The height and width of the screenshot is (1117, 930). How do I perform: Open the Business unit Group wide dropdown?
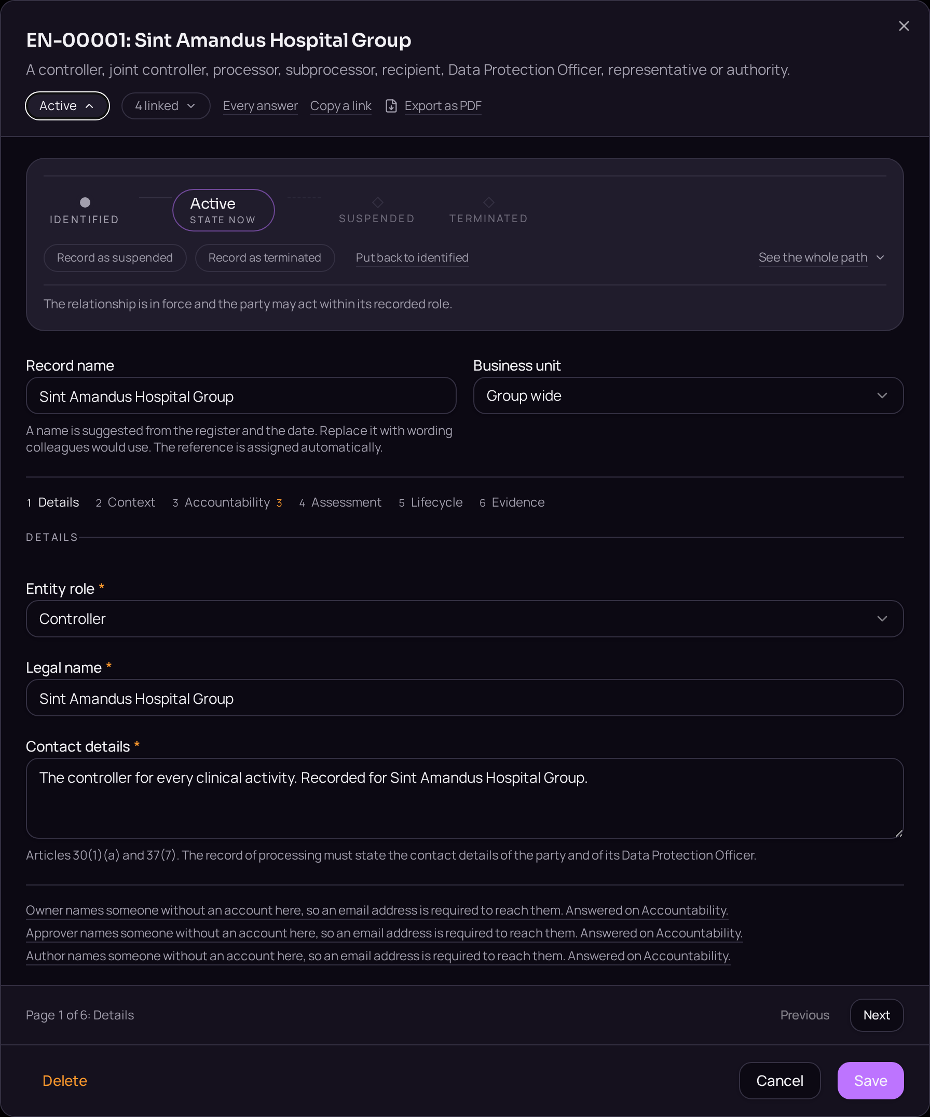[x=688, y=396]
